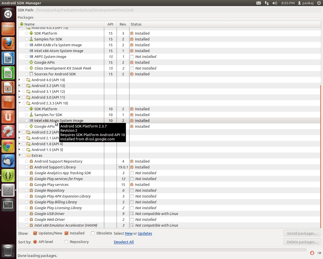
Task: Click the Sources for Android SDK icon
Action: (31, 74)
